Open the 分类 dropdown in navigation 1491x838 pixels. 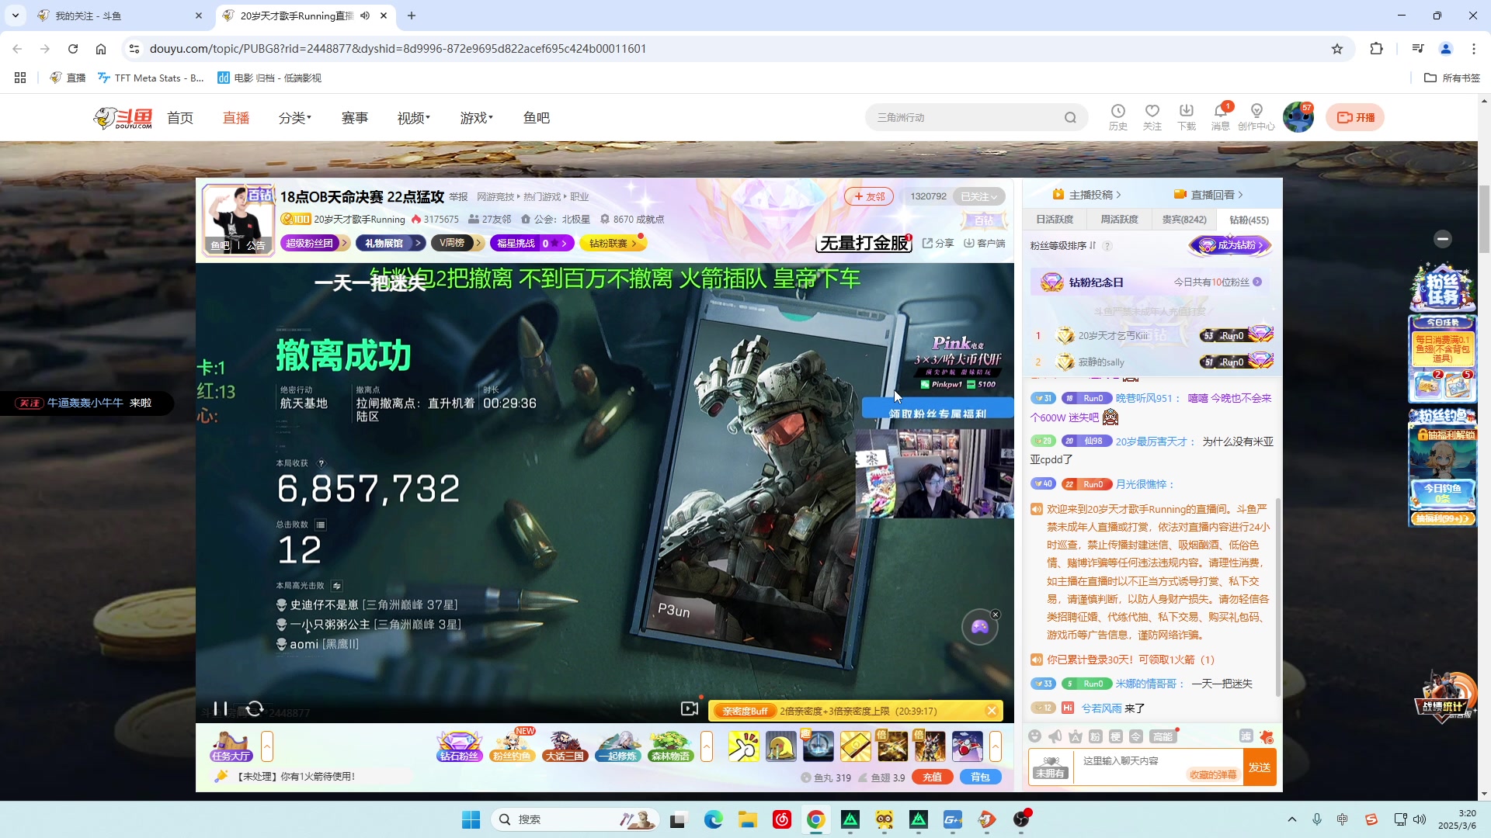tap(295, 118)
